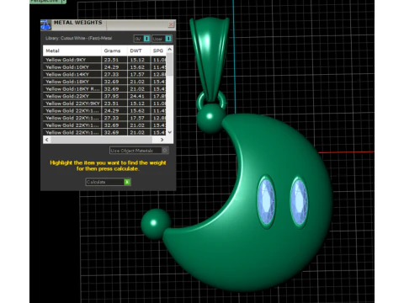Click the Metal Weights scale icon
Viewport: 404px width, 303px height.
pos(45,24)
